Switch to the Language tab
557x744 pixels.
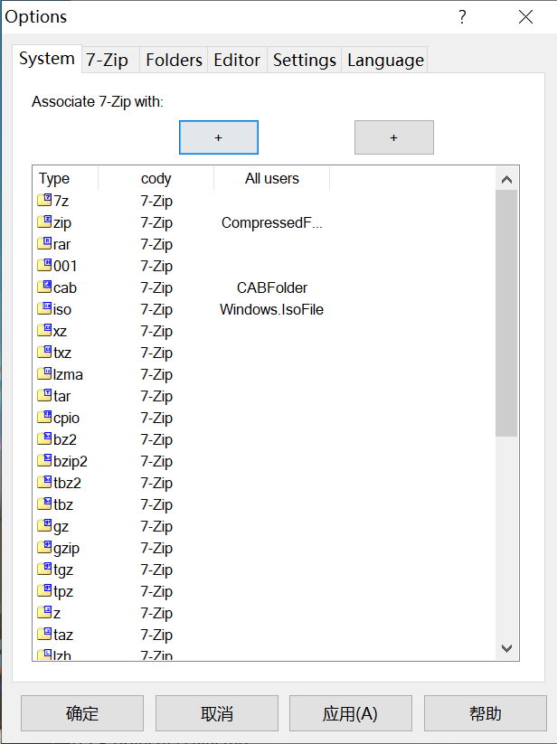(385, 60)
